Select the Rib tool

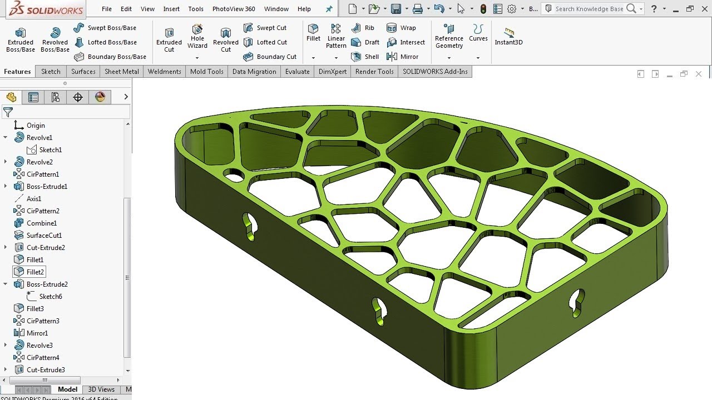pos(363,28)
